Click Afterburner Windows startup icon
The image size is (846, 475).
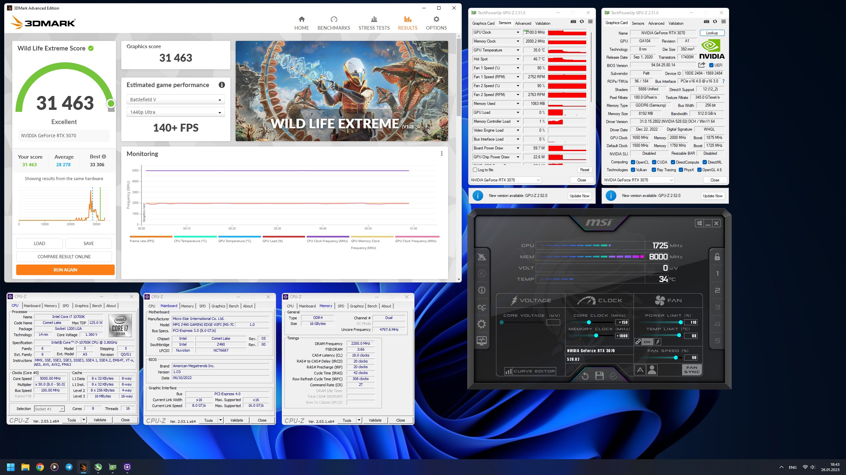tap(699, 223)
